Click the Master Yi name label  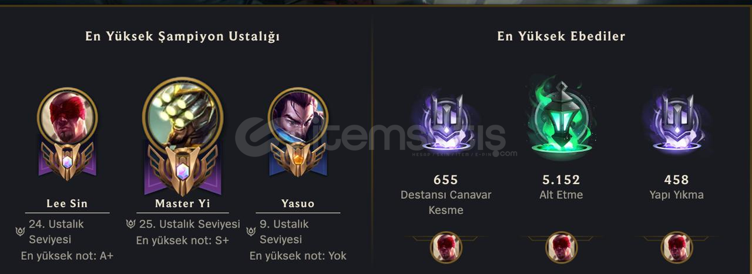click(x=183, y=203)
